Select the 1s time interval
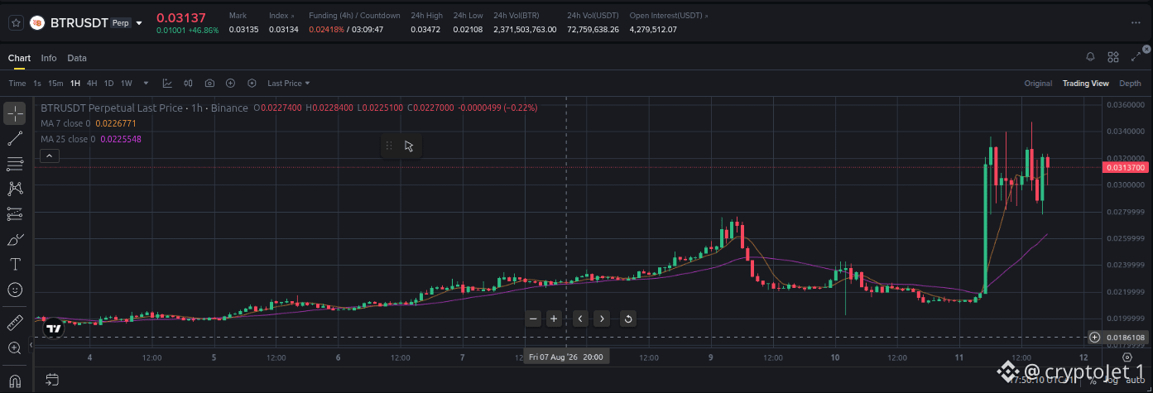 click(37, 83)
